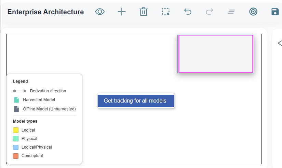Activate the dotted marquee selection tool

[166, 12]
